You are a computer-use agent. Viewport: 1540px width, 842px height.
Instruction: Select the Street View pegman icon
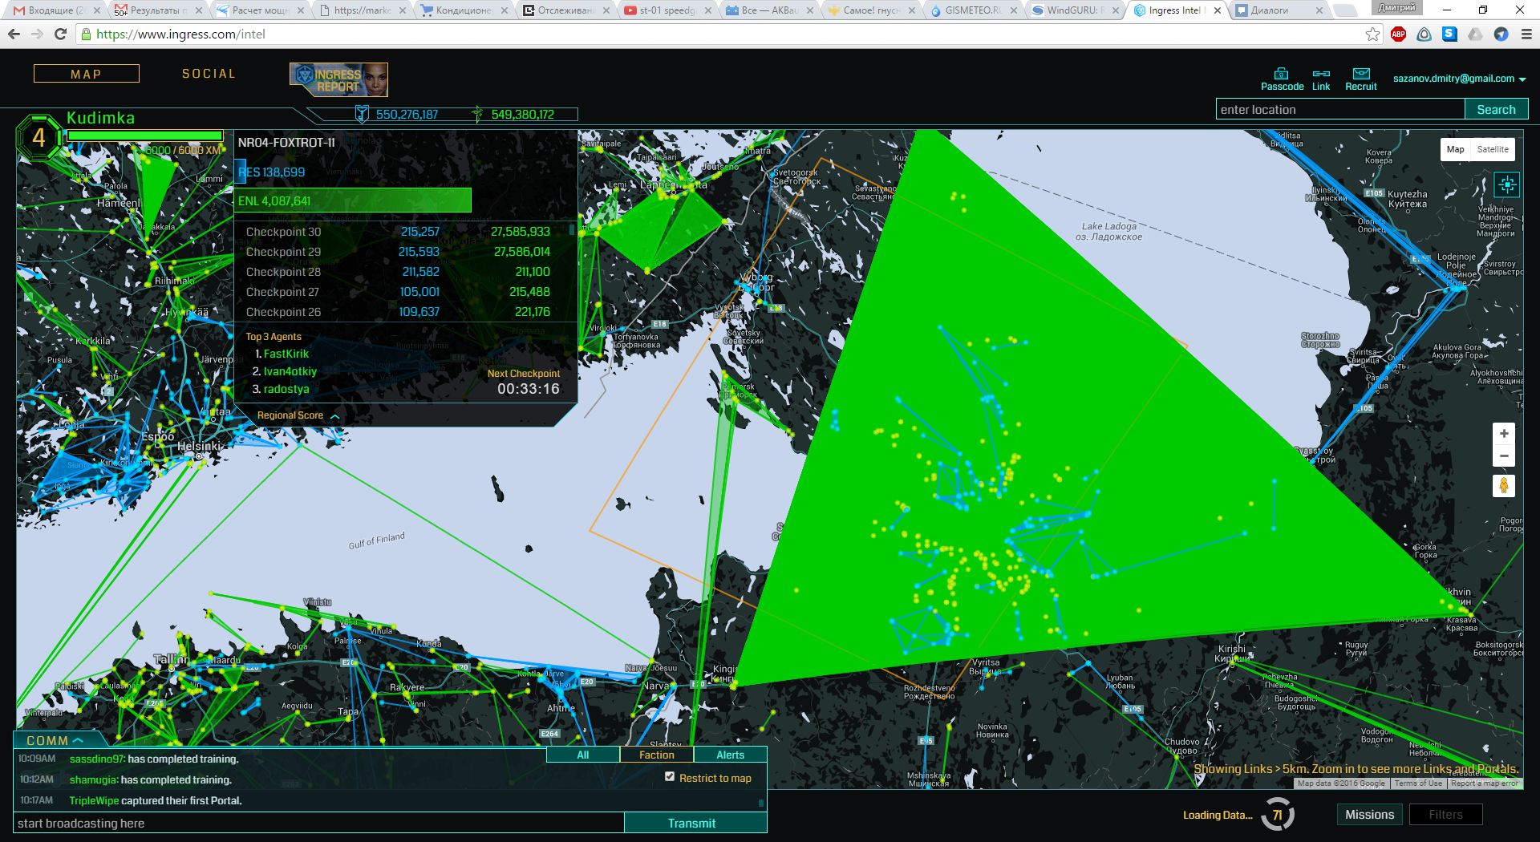(1504, 485)
